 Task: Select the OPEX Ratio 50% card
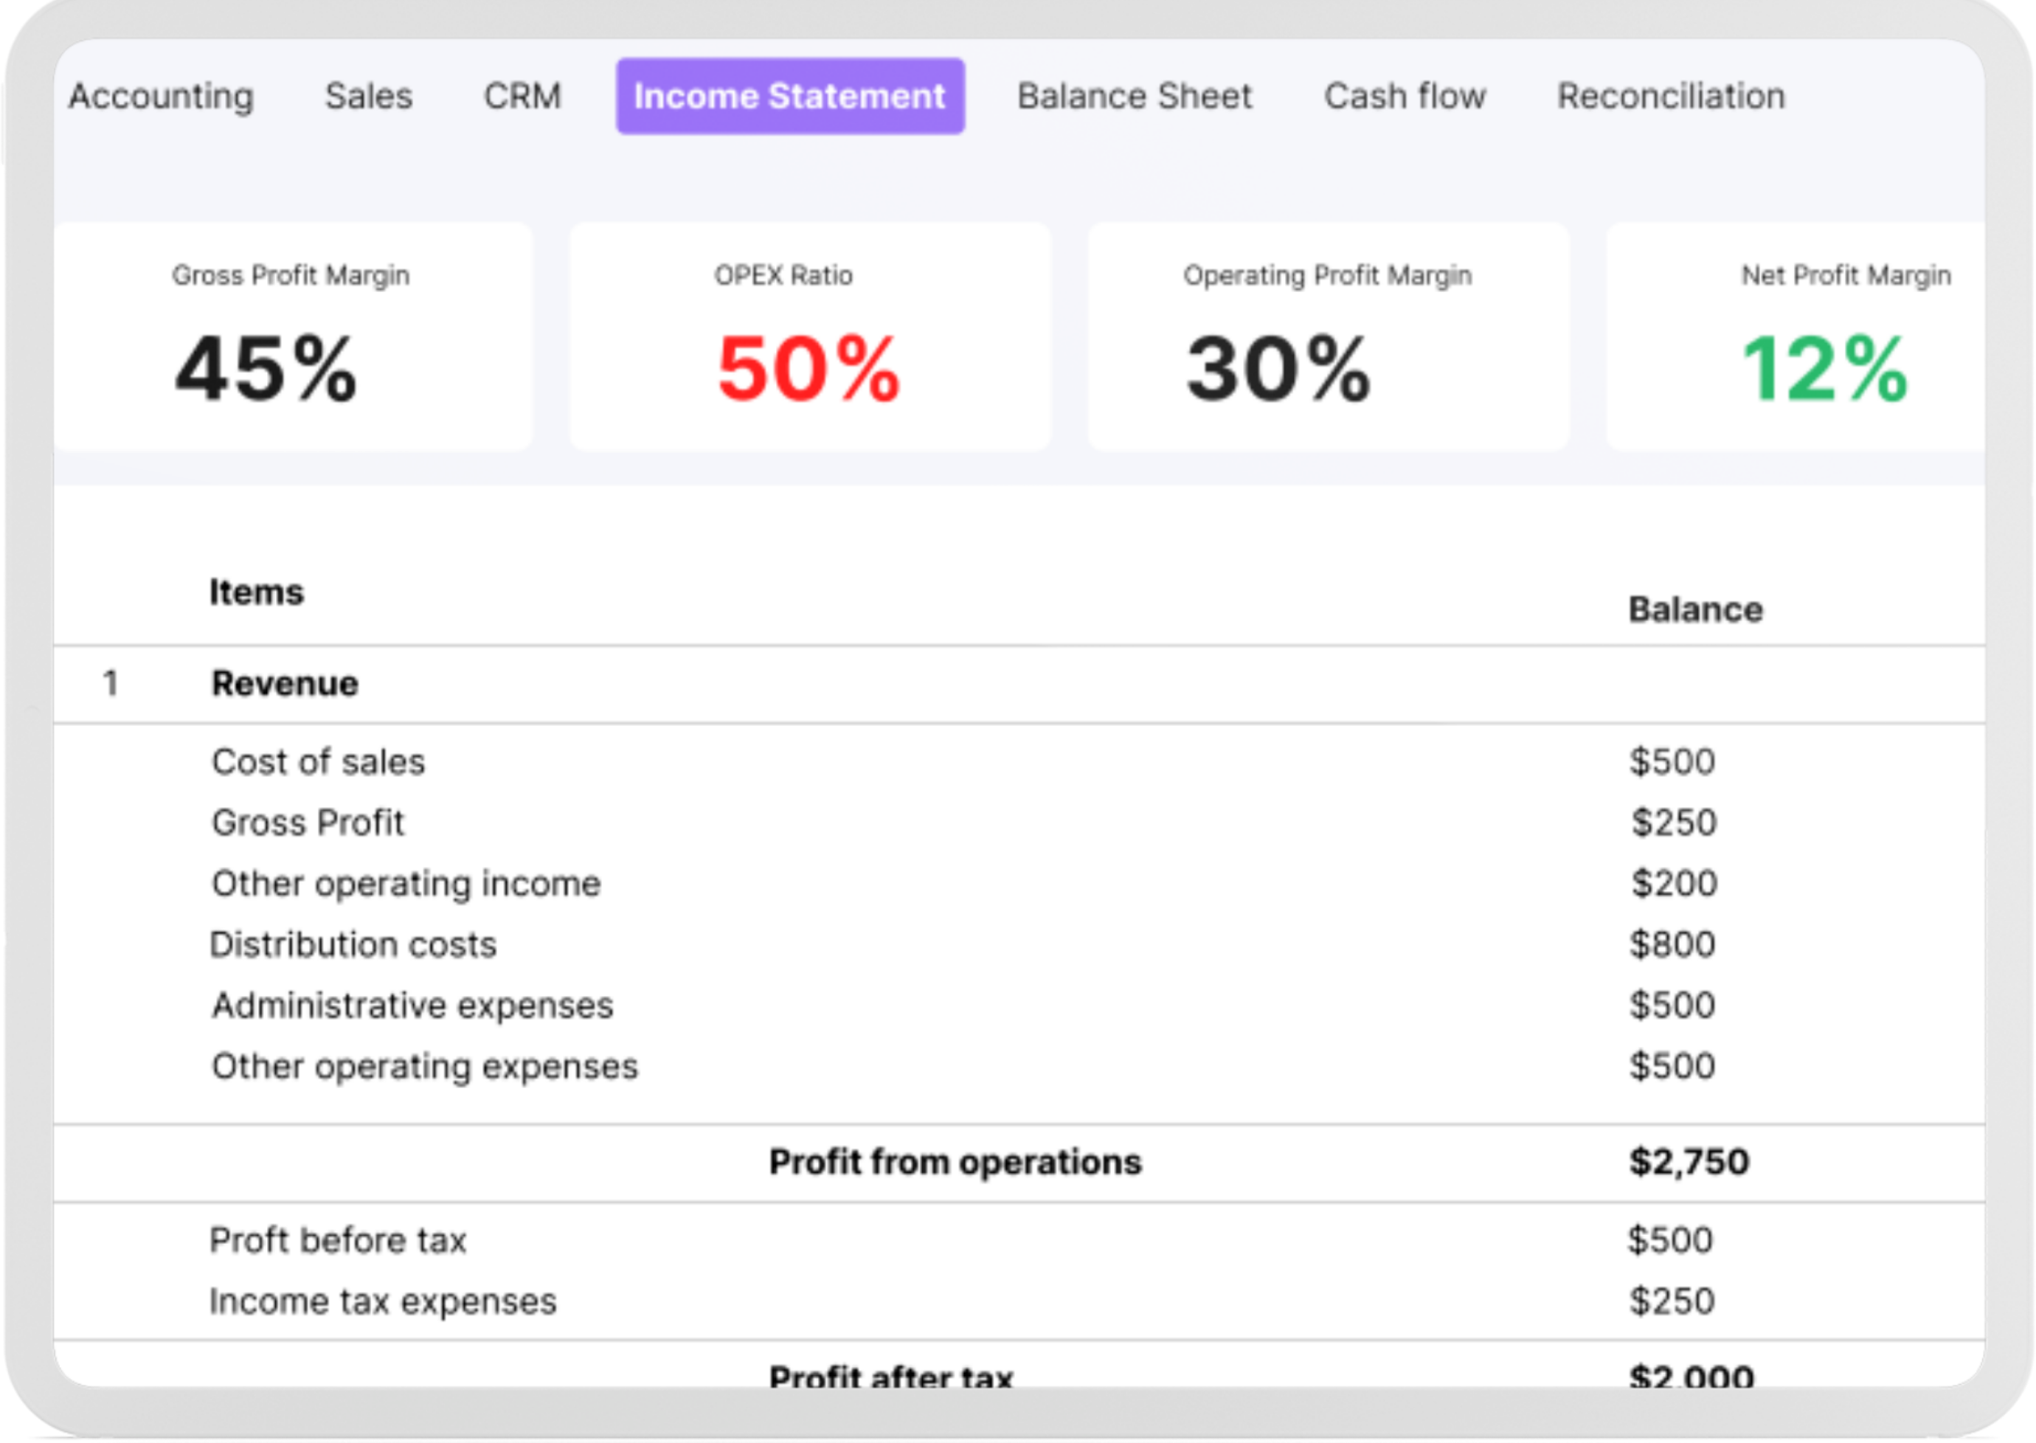(809, 336)
